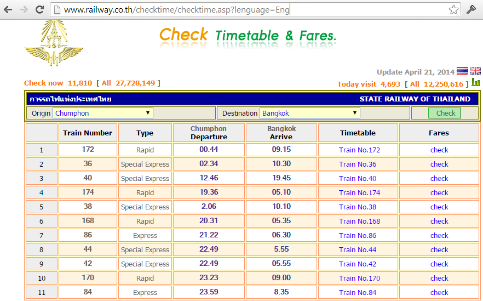Check fares for train 84 row
This screenshot has width=483, height=301.
(x=439, y=293)
